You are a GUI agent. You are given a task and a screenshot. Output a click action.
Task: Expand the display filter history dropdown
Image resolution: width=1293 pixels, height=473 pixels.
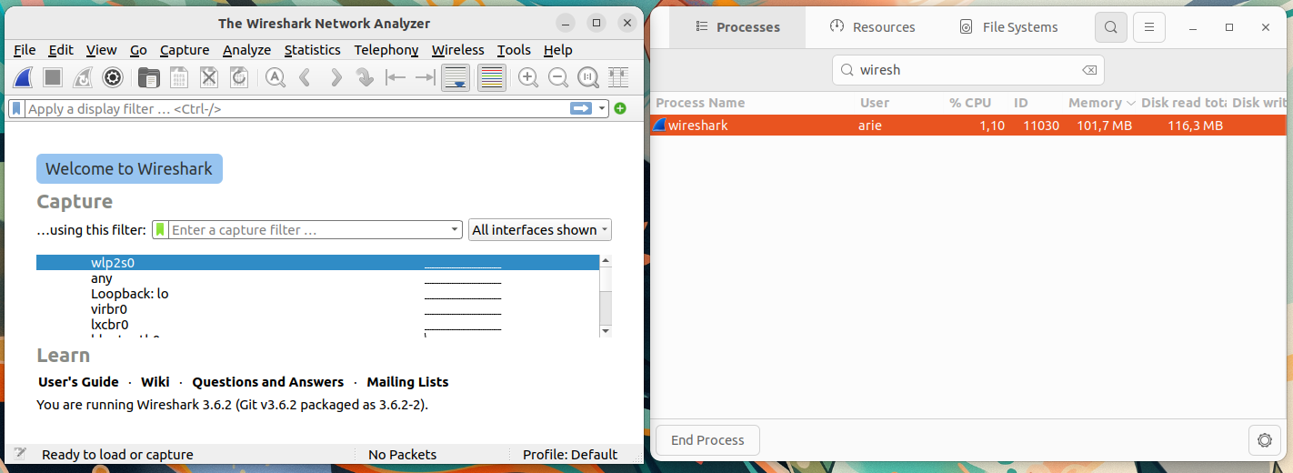click(x=602, y=108)
